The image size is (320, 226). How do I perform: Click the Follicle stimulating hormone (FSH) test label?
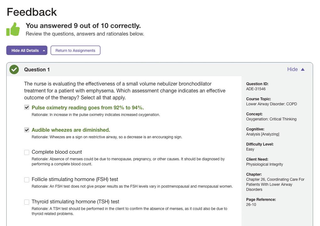coord(75,179)
